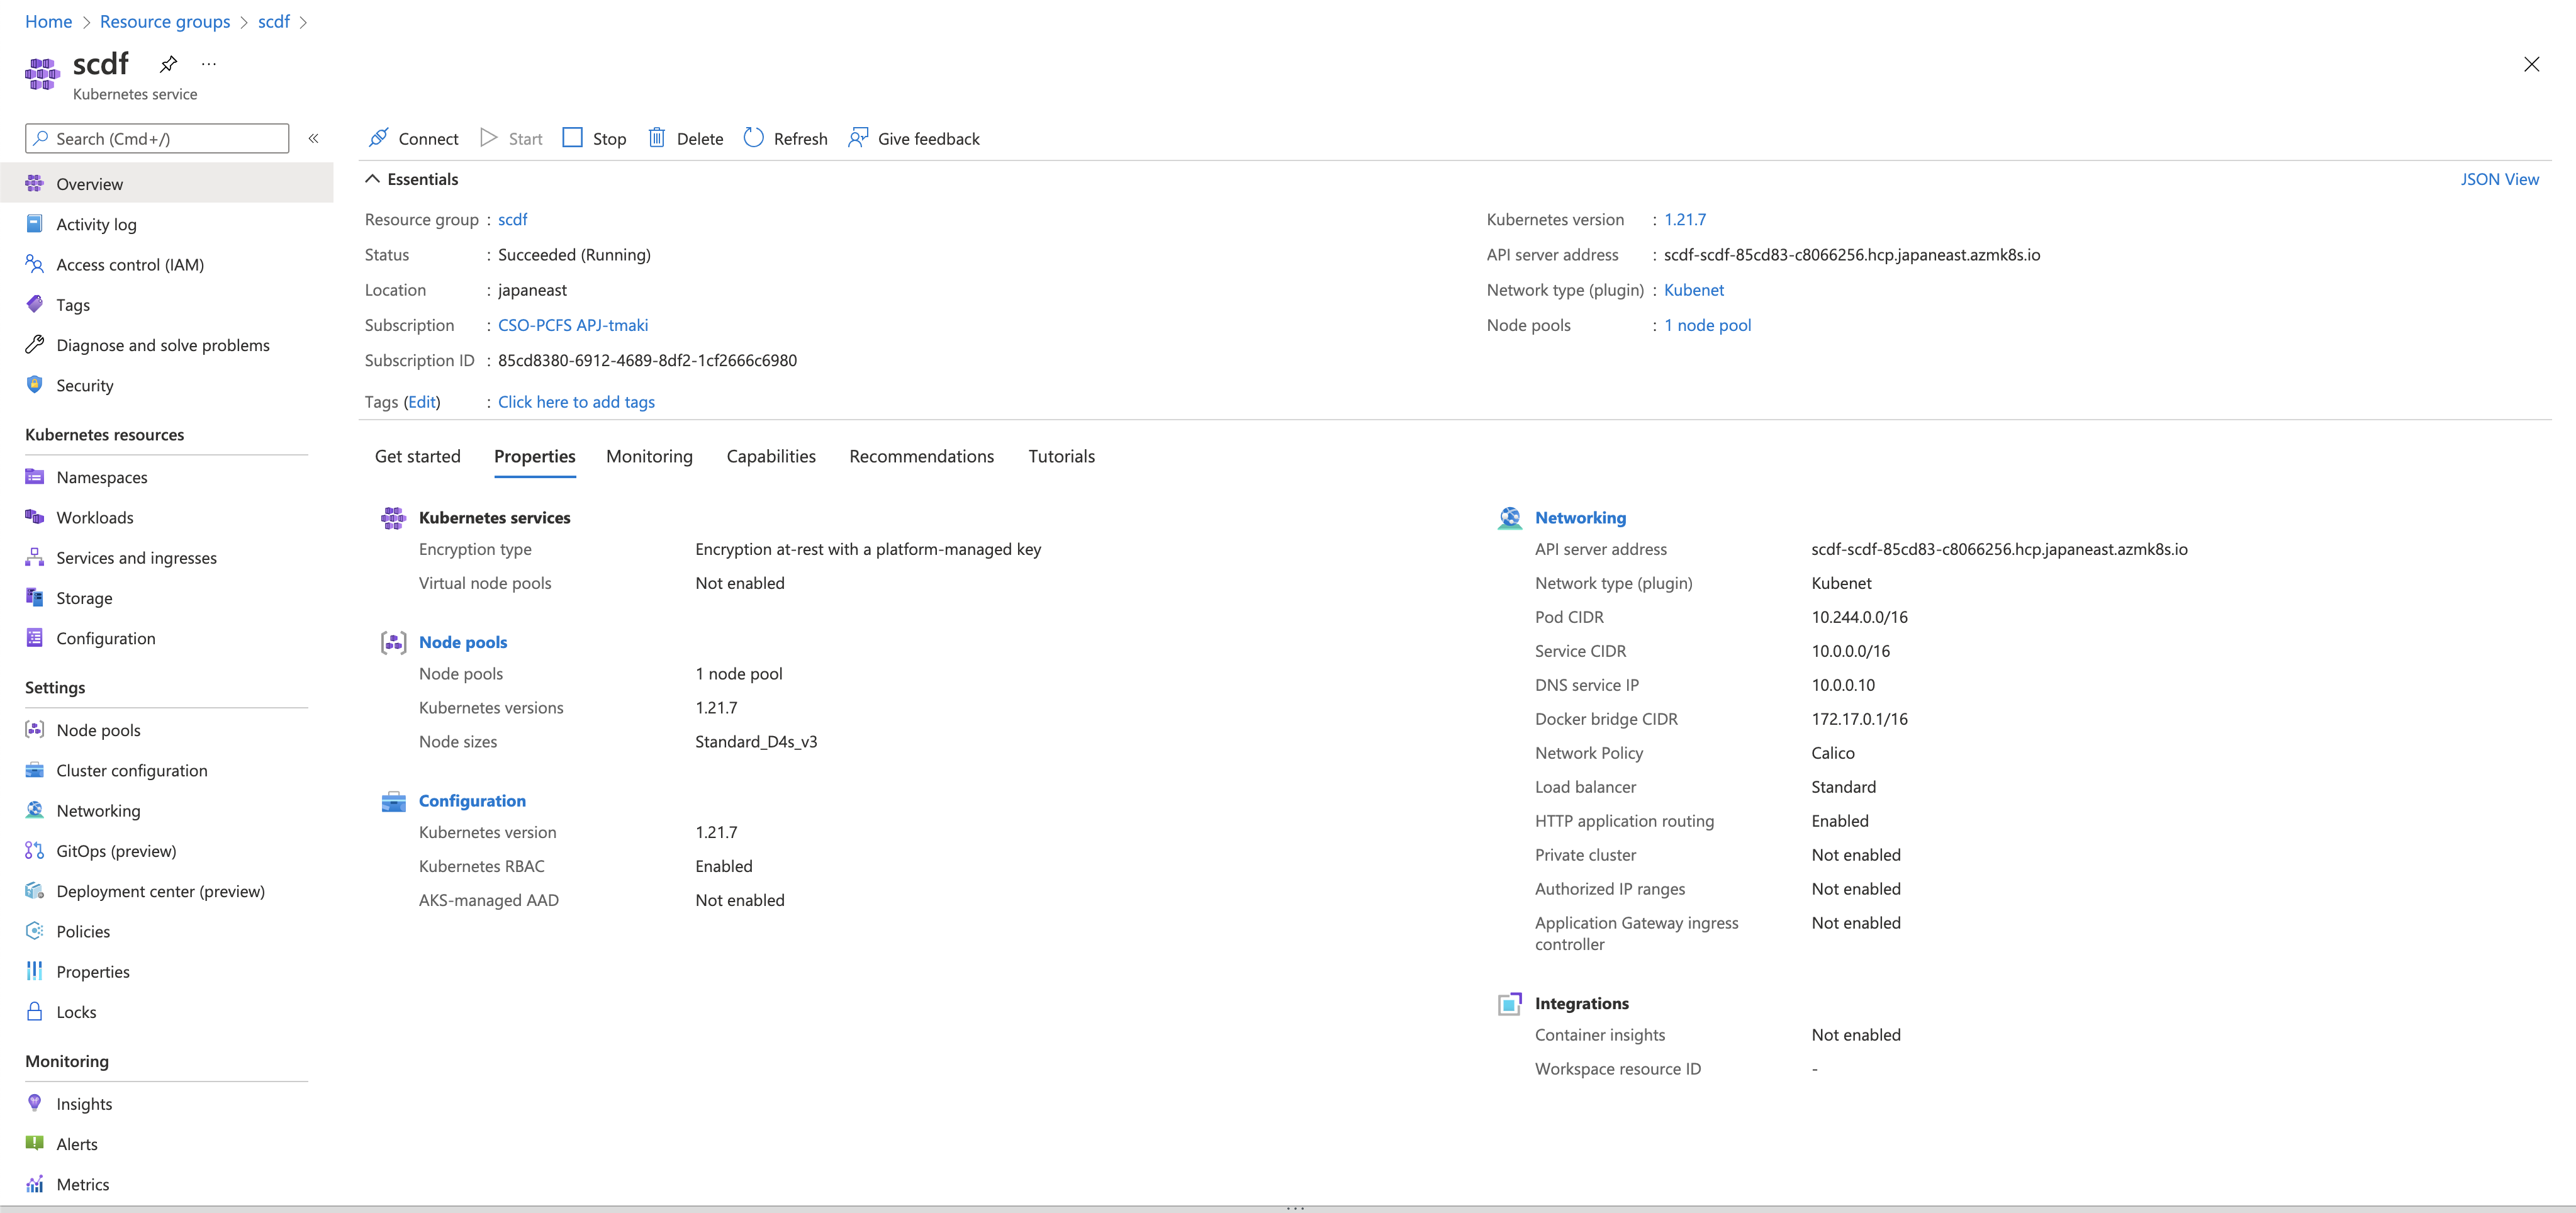
Task: Open the Namespaces icon
Action: (x=34, y=477)
